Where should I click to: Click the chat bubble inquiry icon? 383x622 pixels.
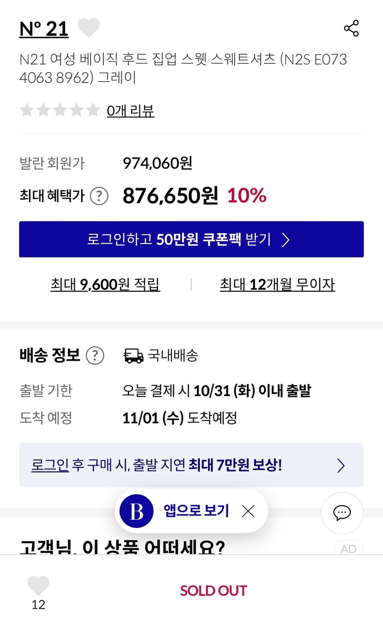[342, 513]
